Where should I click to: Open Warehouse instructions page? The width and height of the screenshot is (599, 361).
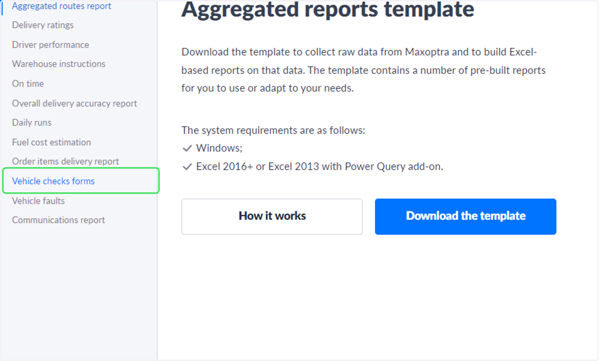pyautogui.click(x=59, y=64)
